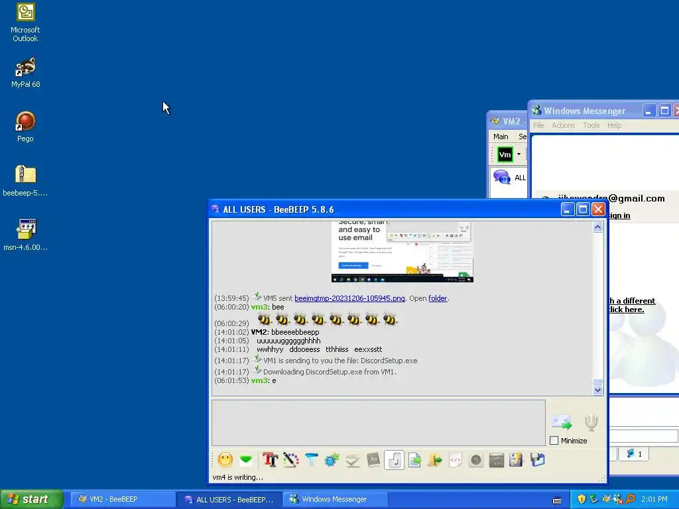This screenshot has height=509, width=679.
Task: Click send folder icon with green arrow
Action: [x=435, y=460]
